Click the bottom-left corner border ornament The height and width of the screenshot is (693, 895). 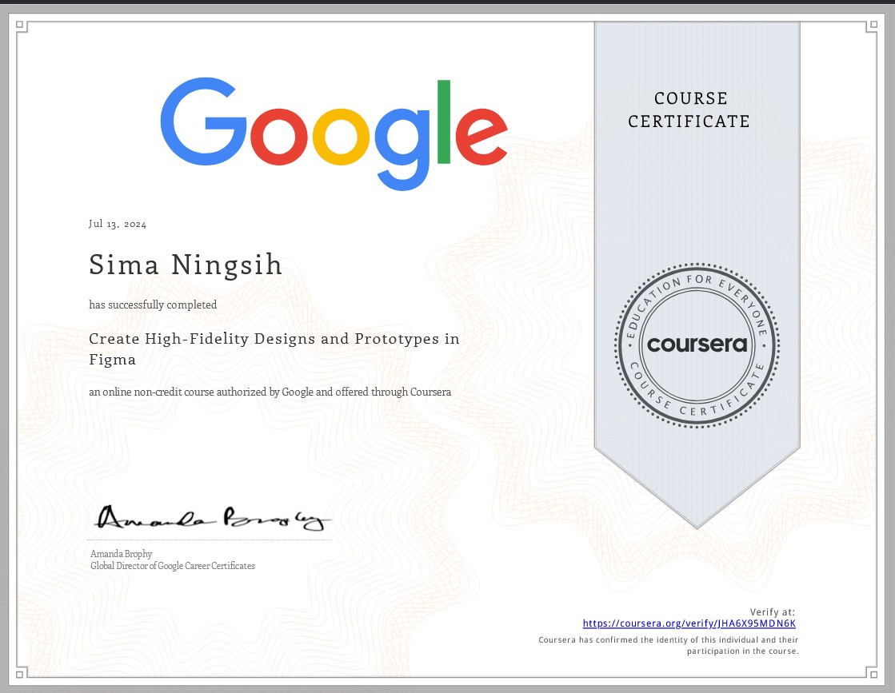[22, 671]
